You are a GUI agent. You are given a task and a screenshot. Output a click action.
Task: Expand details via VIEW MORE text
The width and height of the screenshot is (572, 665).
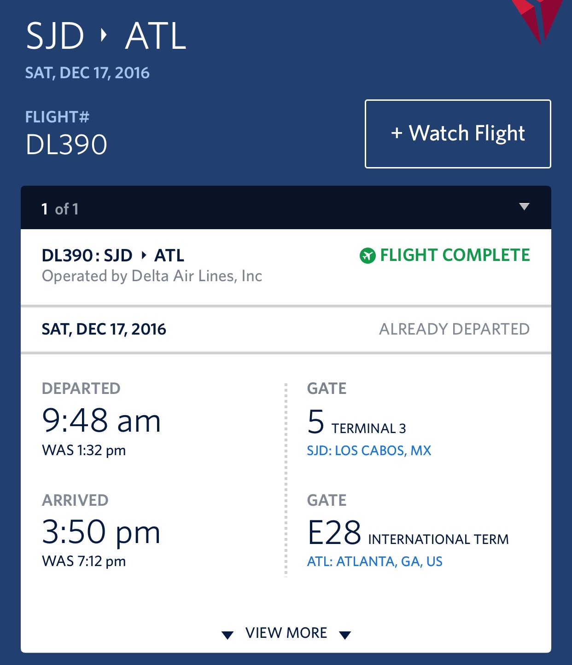tap(286, 633)
